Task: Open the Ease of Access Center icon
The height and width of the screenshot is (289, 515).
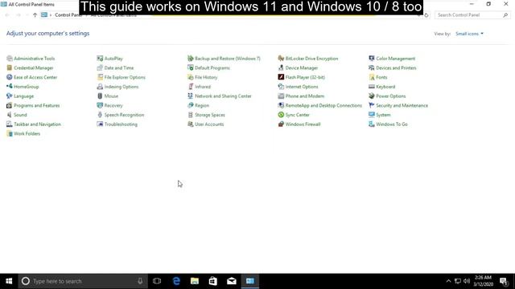Action: [x=10, y=77]
